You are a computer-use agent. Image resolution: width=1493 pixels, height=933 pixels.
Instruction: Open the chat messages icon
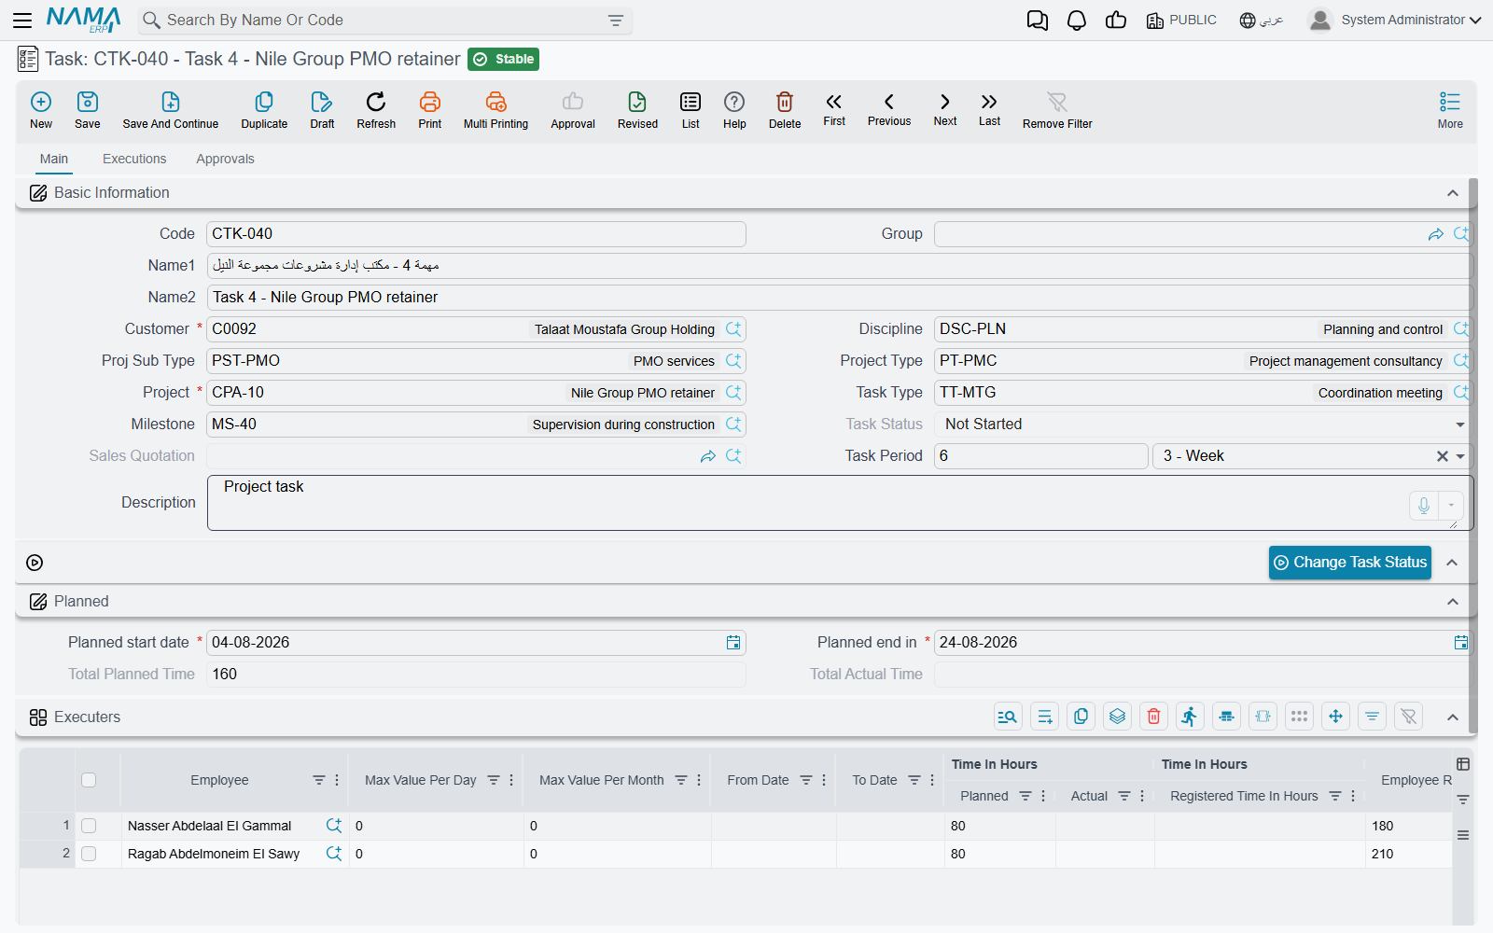[1037, 21]
